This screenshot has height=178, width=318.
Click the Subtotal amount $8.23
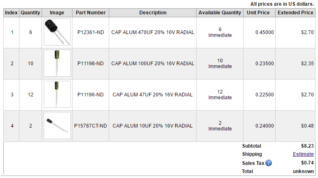coord(307,146)
